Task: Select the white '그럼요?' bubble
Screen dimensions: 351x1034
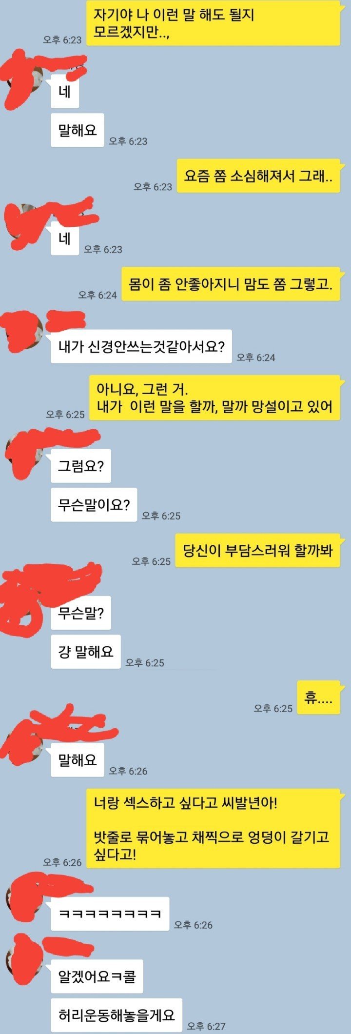Action: tap(81, 466)
